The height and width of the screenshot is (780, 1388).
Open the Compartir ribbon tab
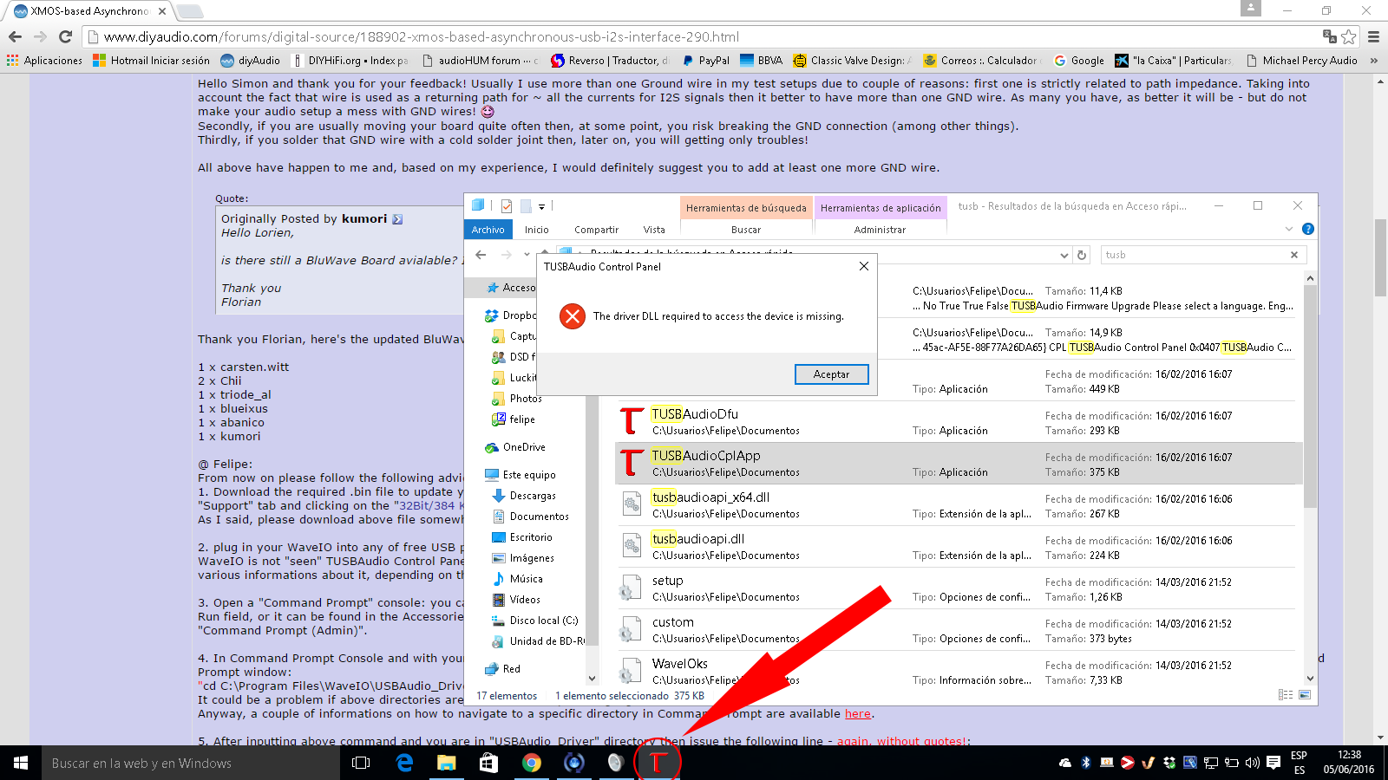tap(596, 230)
